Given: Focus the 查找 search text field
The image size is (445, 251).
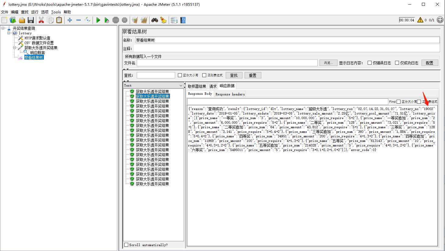Looking at the screenshot, I should click(156, 75).
